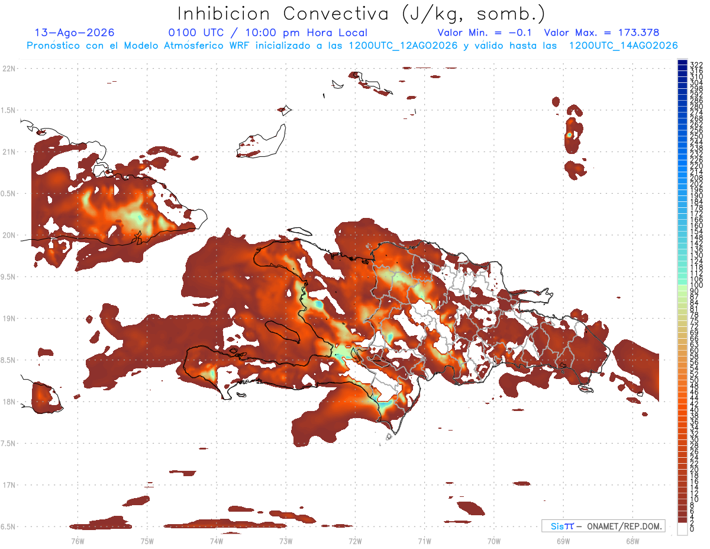This screenshot has width=710, height=549.
Task: Click the 20N latitude label
Action: tap(9, 235)
